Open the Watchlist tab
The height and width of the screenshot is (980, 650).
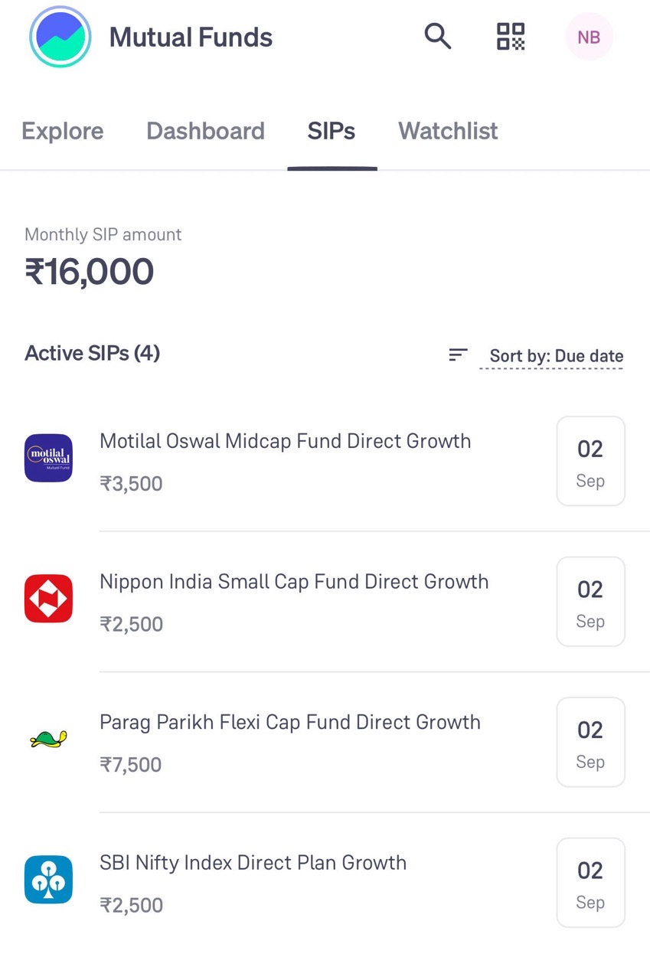point(448,131)
